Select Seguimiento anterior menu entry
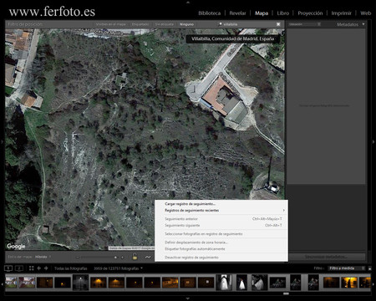This screenshot has width=376, height=301. (x=221, y=219)
